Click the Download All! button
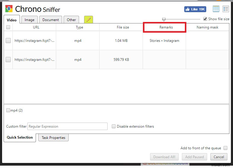The image size is (233, 168). (164, 157)
